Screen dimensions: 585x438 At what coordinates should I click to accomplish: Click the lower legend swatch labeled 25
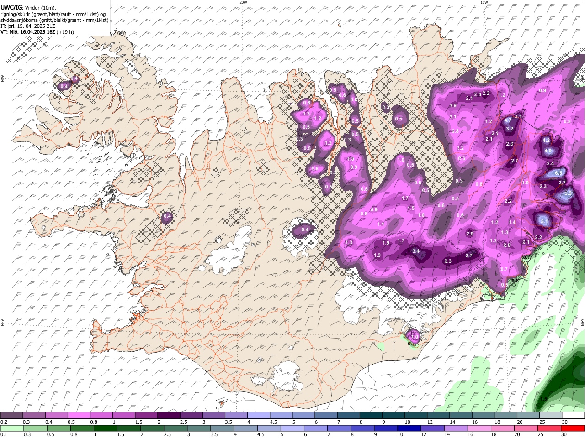(x=549, y=428)
